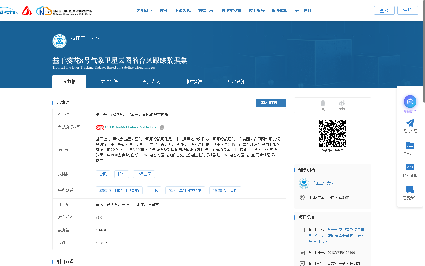This screenshot has width=425, height=266.
Task: Click the WeChat share QR code
Action: (333, 133)
